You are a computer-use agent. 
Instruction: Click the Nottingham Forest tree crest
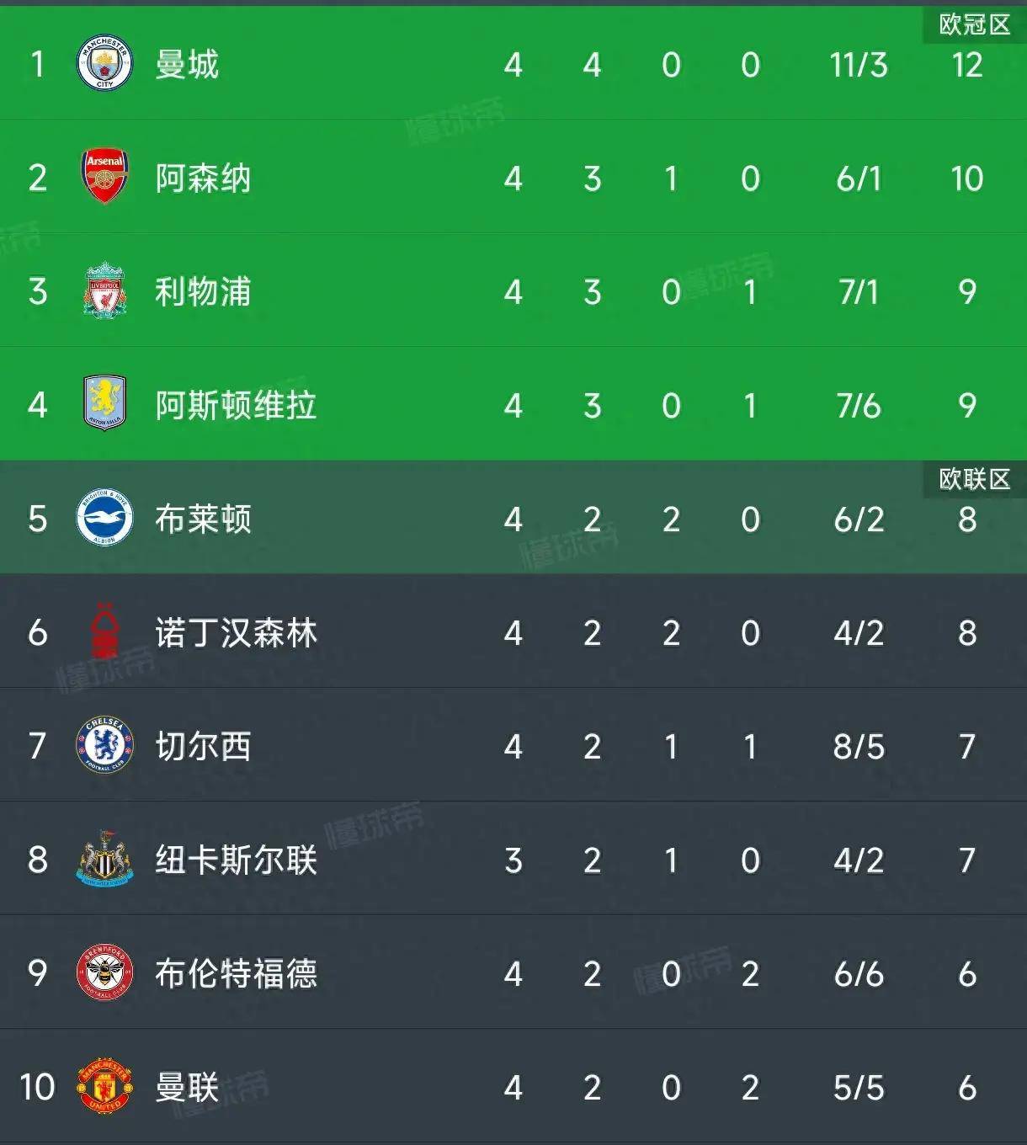(104, 631)
